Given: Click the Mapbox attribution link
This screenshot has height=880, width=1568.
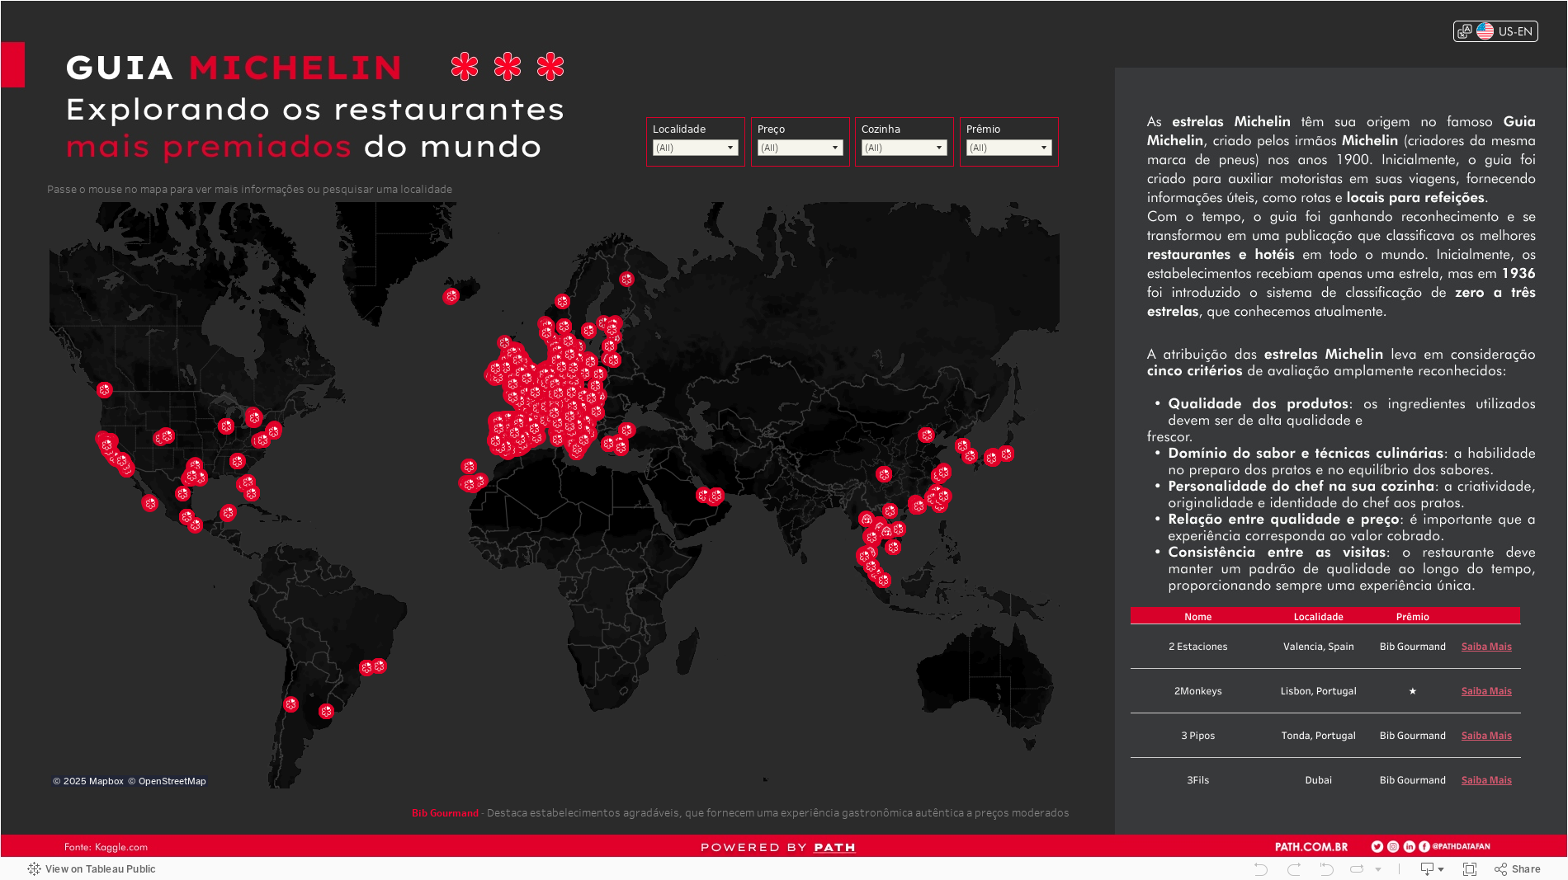Looking at the screenshot, I should 88,781.
